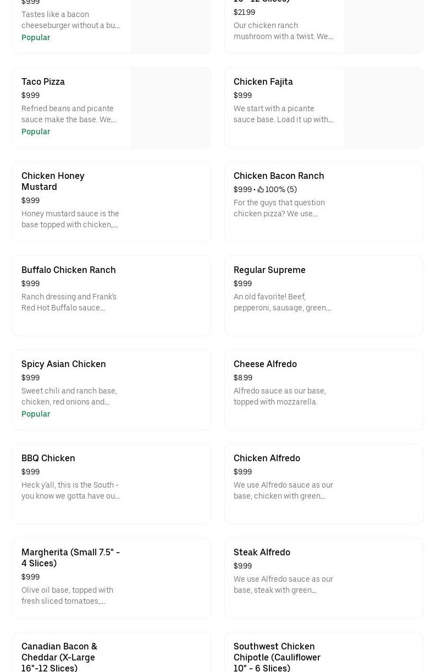Image resolution: width=442 pixels, height=672 pixels.
Task: Click the Chicken Fajita 'picante sauce base' description
Action: coord(283,114)
